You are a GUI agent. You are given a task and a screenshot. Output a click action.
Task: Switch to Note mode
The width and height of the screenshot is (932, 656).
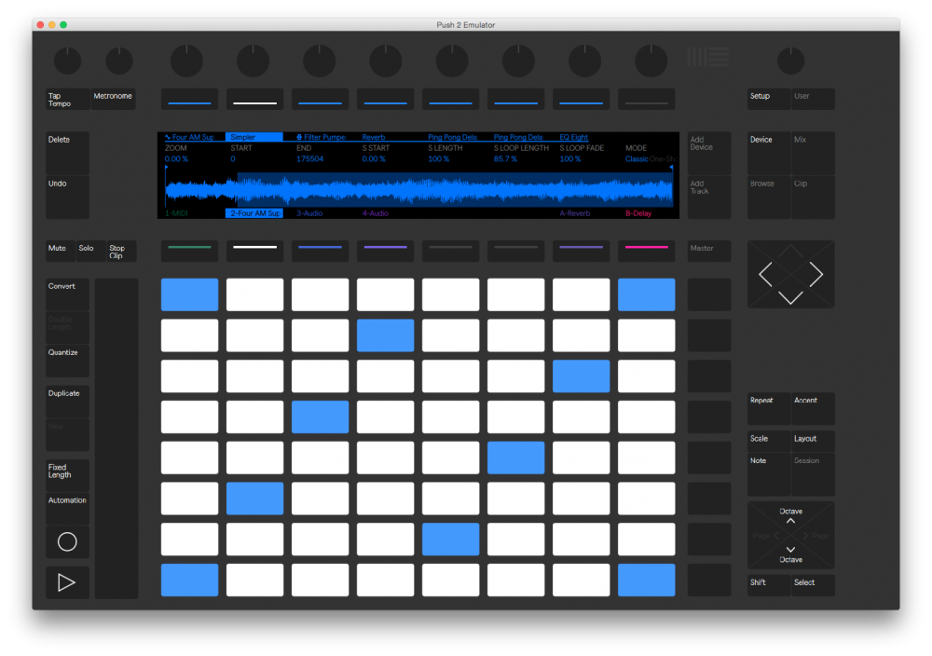769,474
